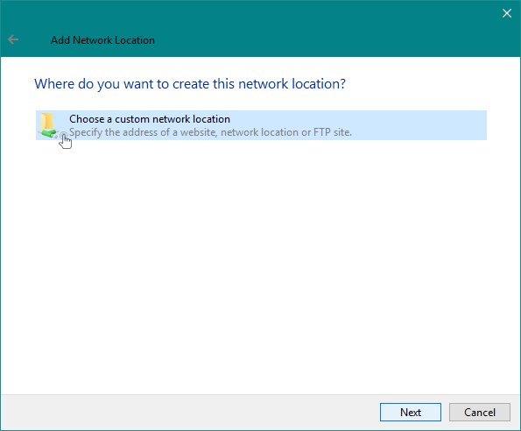Click the green network cable under the folder
521x431 pixels.
pyautogui.click(x=48, y=133)
